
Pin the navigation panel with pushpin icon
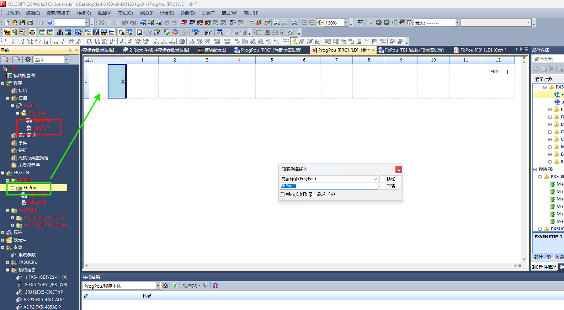coord(70,50)
